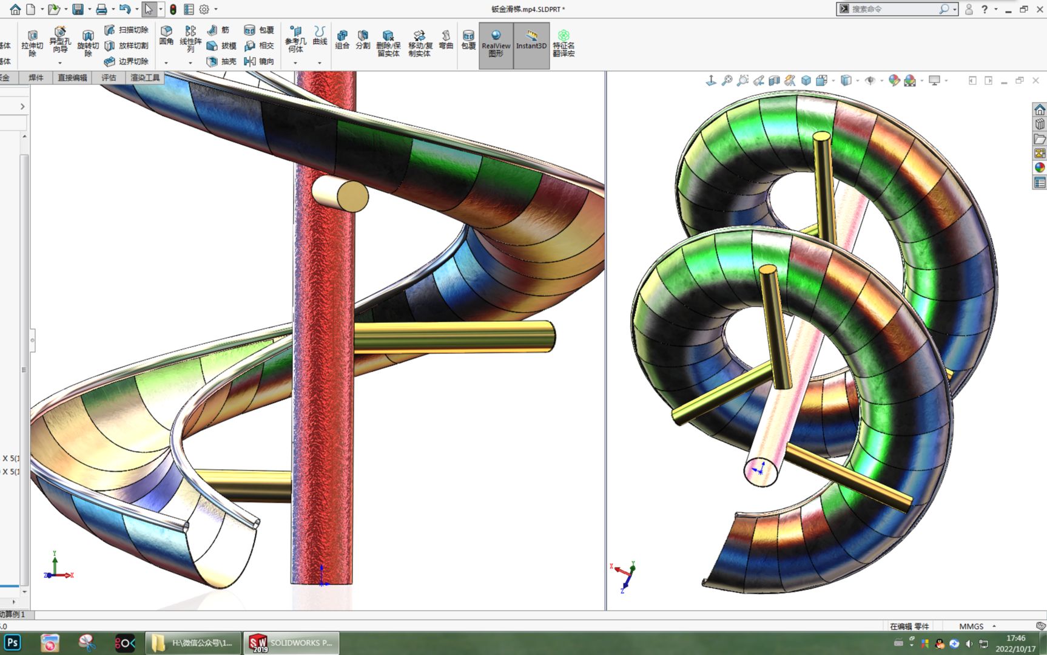1047x655 pixels.
Task: Switch to the Weldments (焊件) tab
Action: pyautogui.click(x=36, y=78)
